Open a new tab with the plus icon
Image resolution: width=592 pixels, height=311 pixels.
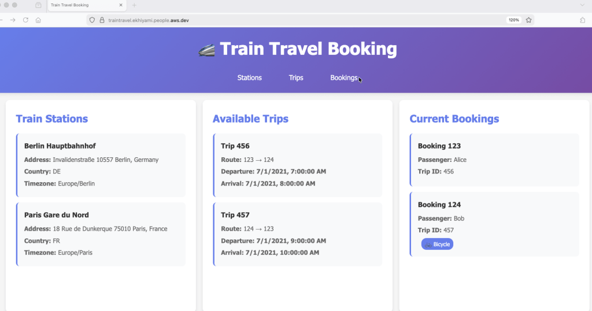tap(134, 5)
